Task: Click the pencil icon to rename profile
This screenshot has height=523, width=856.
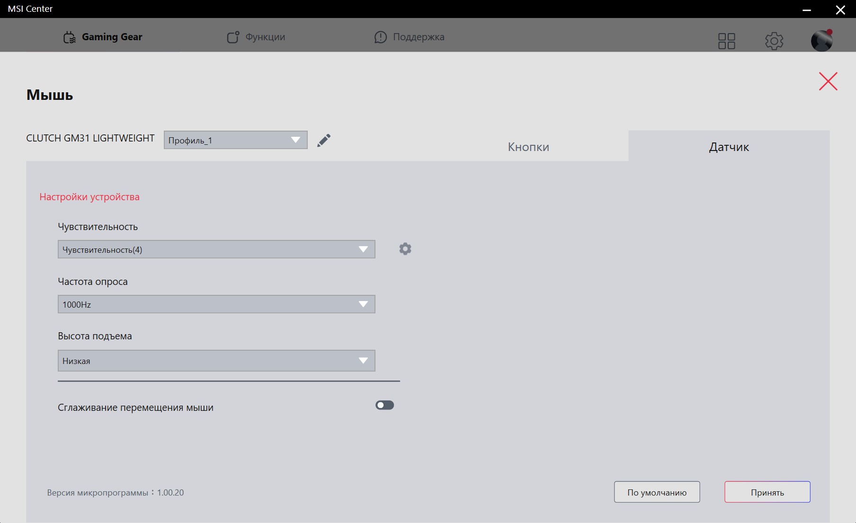Action: [324, 140]
